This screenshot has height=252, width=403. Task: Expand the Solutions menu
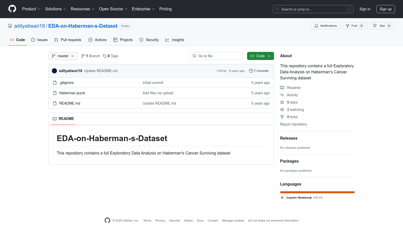56,9
